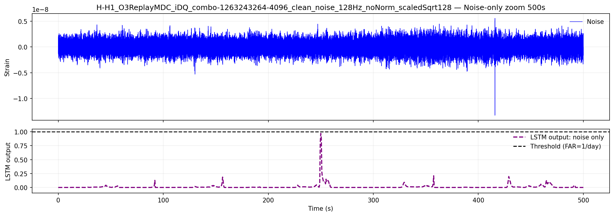Click the LSTM y-tick label '1.00'
Screen dimensions: 614x216
21,132
